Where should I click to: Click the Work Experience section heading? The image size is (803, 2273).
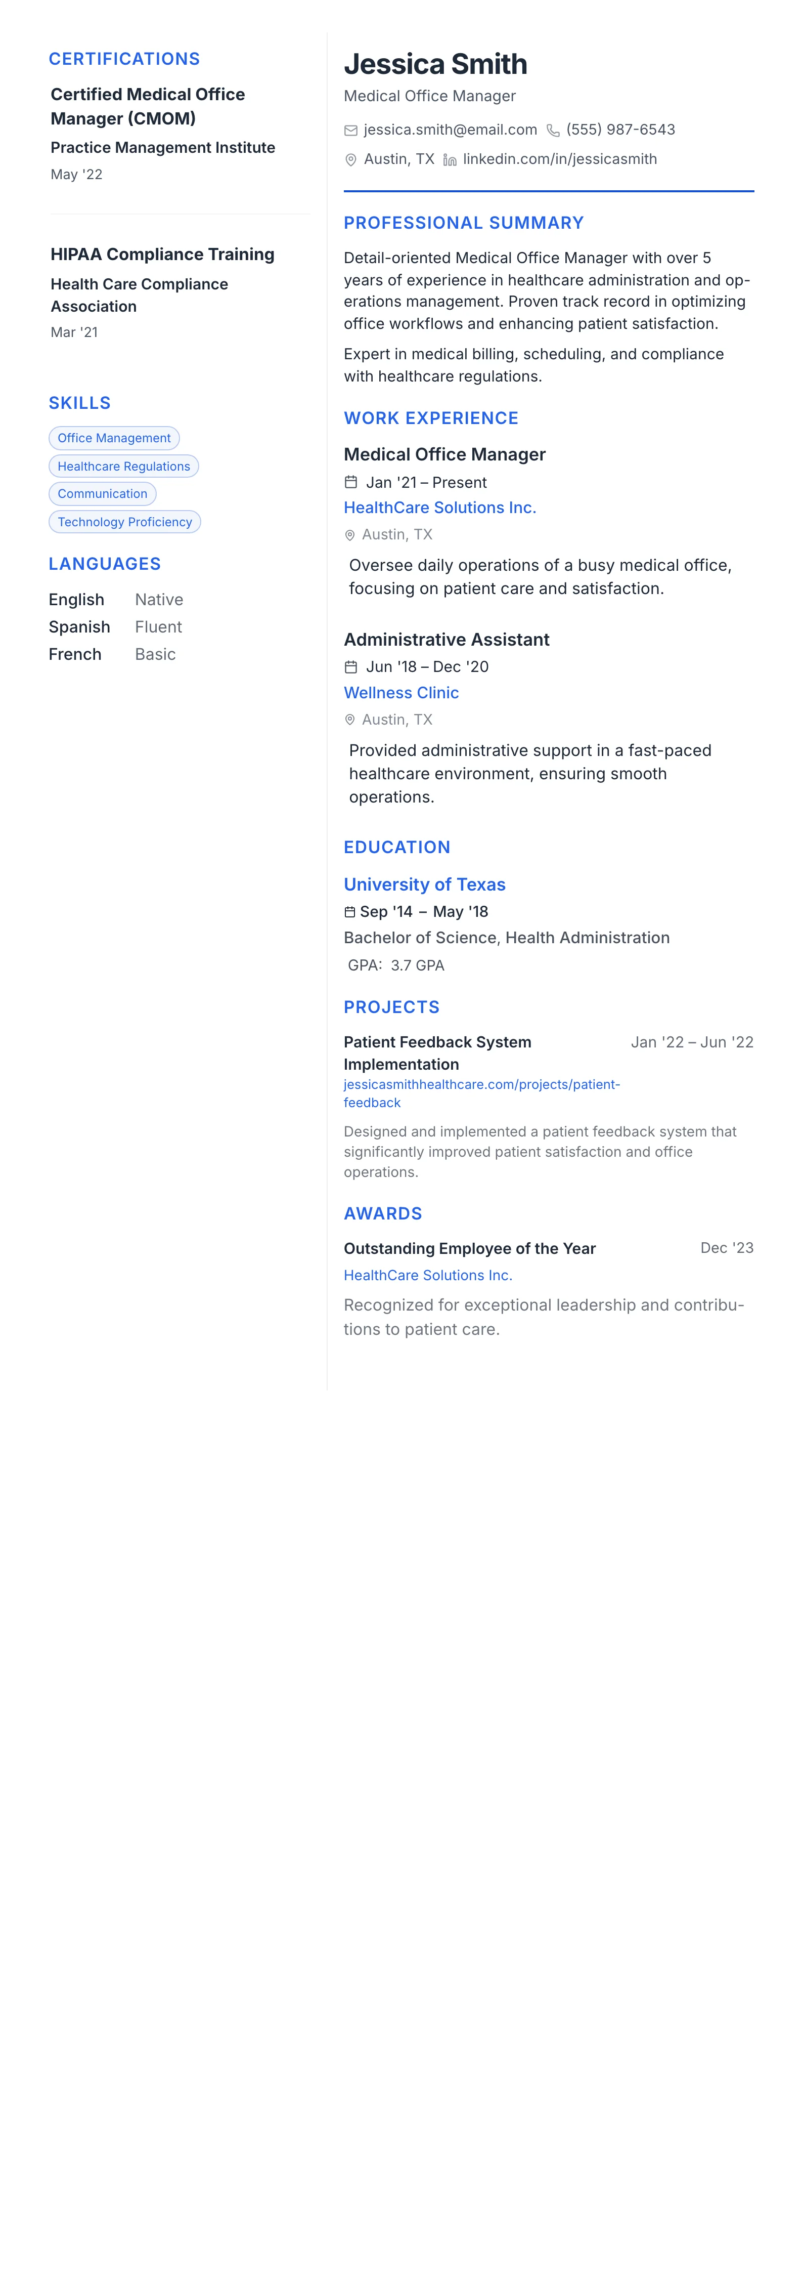pos(431,418)
